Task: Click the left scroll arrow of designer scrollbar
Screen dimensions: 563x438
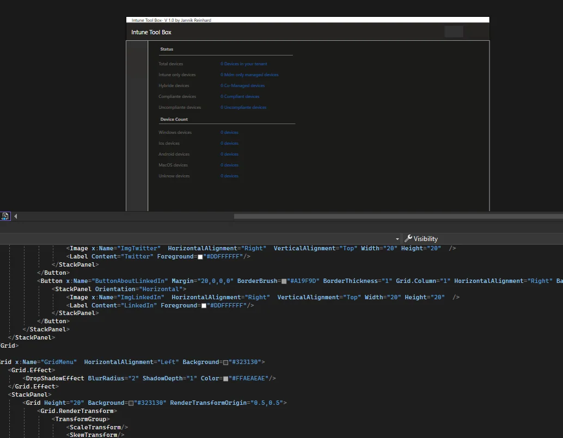Action: pyautogui.click(x=15, y=217)
